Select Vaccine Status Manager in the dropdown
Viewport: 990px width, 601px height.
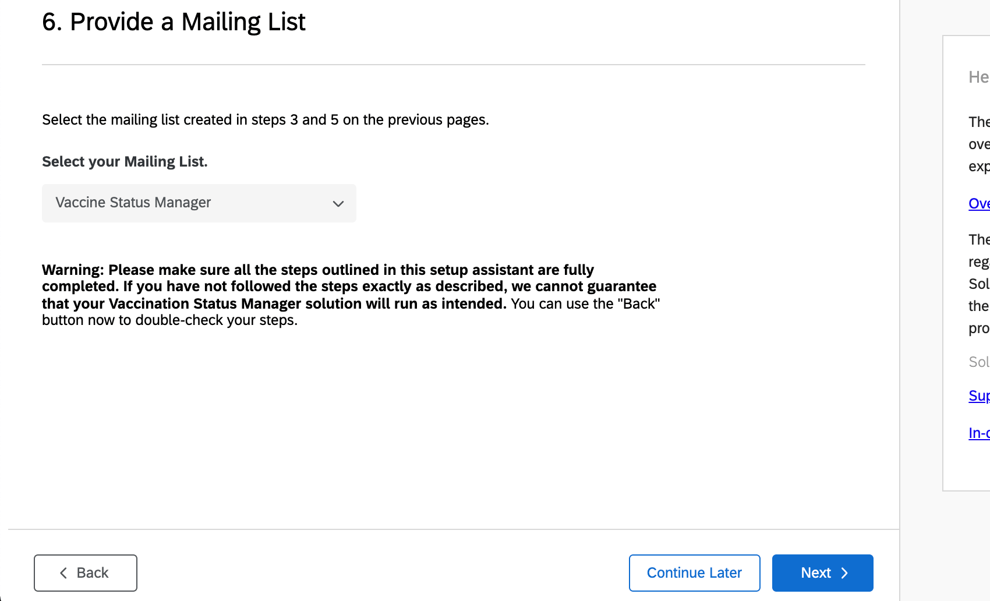[133, 202]
